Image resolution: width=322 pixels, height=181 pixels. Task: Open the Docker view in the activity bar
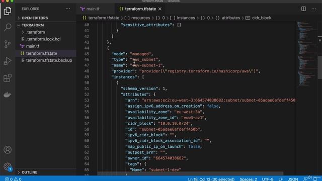pyautogui.click(x=8, y=95)
